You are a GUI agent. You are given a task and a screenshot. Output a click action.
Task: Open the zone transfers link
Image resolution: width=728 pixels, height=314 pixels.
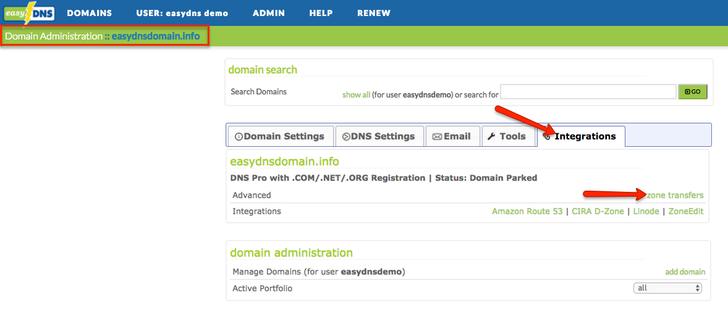[675, 195]
